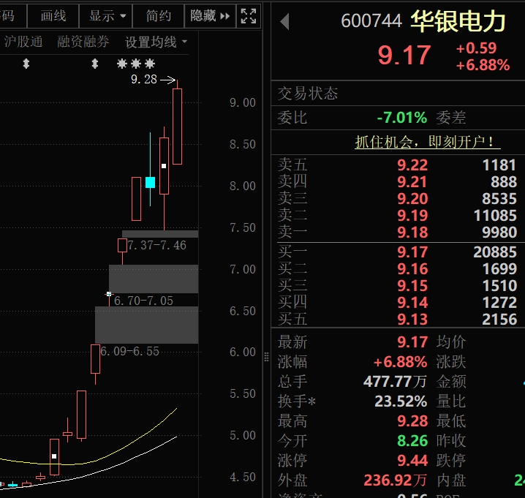Click the 买二 price 9.16
Viewport: 525px width, 498px height.
pyautogui.click(x=412, y=268)
